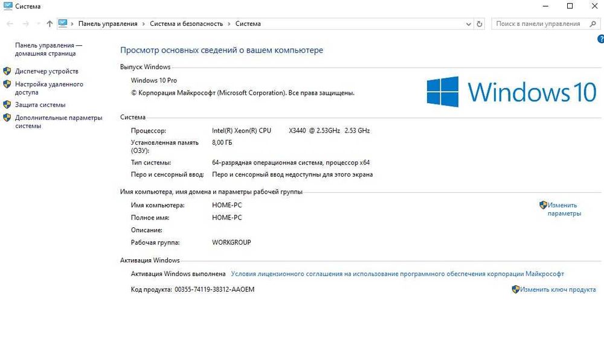The height and width of the screenshot is (337, 604).
Task: Click the computer icon in address bar
Action: coord(63,24)
